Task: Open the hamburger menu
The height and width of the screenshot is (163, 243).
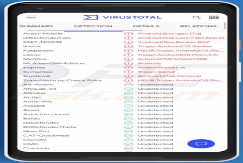Action: coord(31,17)
